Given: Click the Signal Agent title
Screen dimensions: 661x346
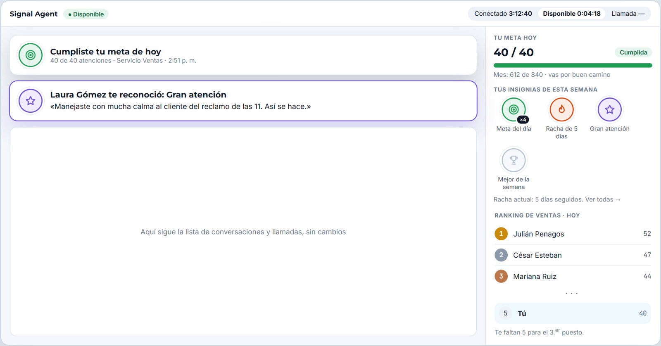Looking at the screenshot, I should click(33, 14).
